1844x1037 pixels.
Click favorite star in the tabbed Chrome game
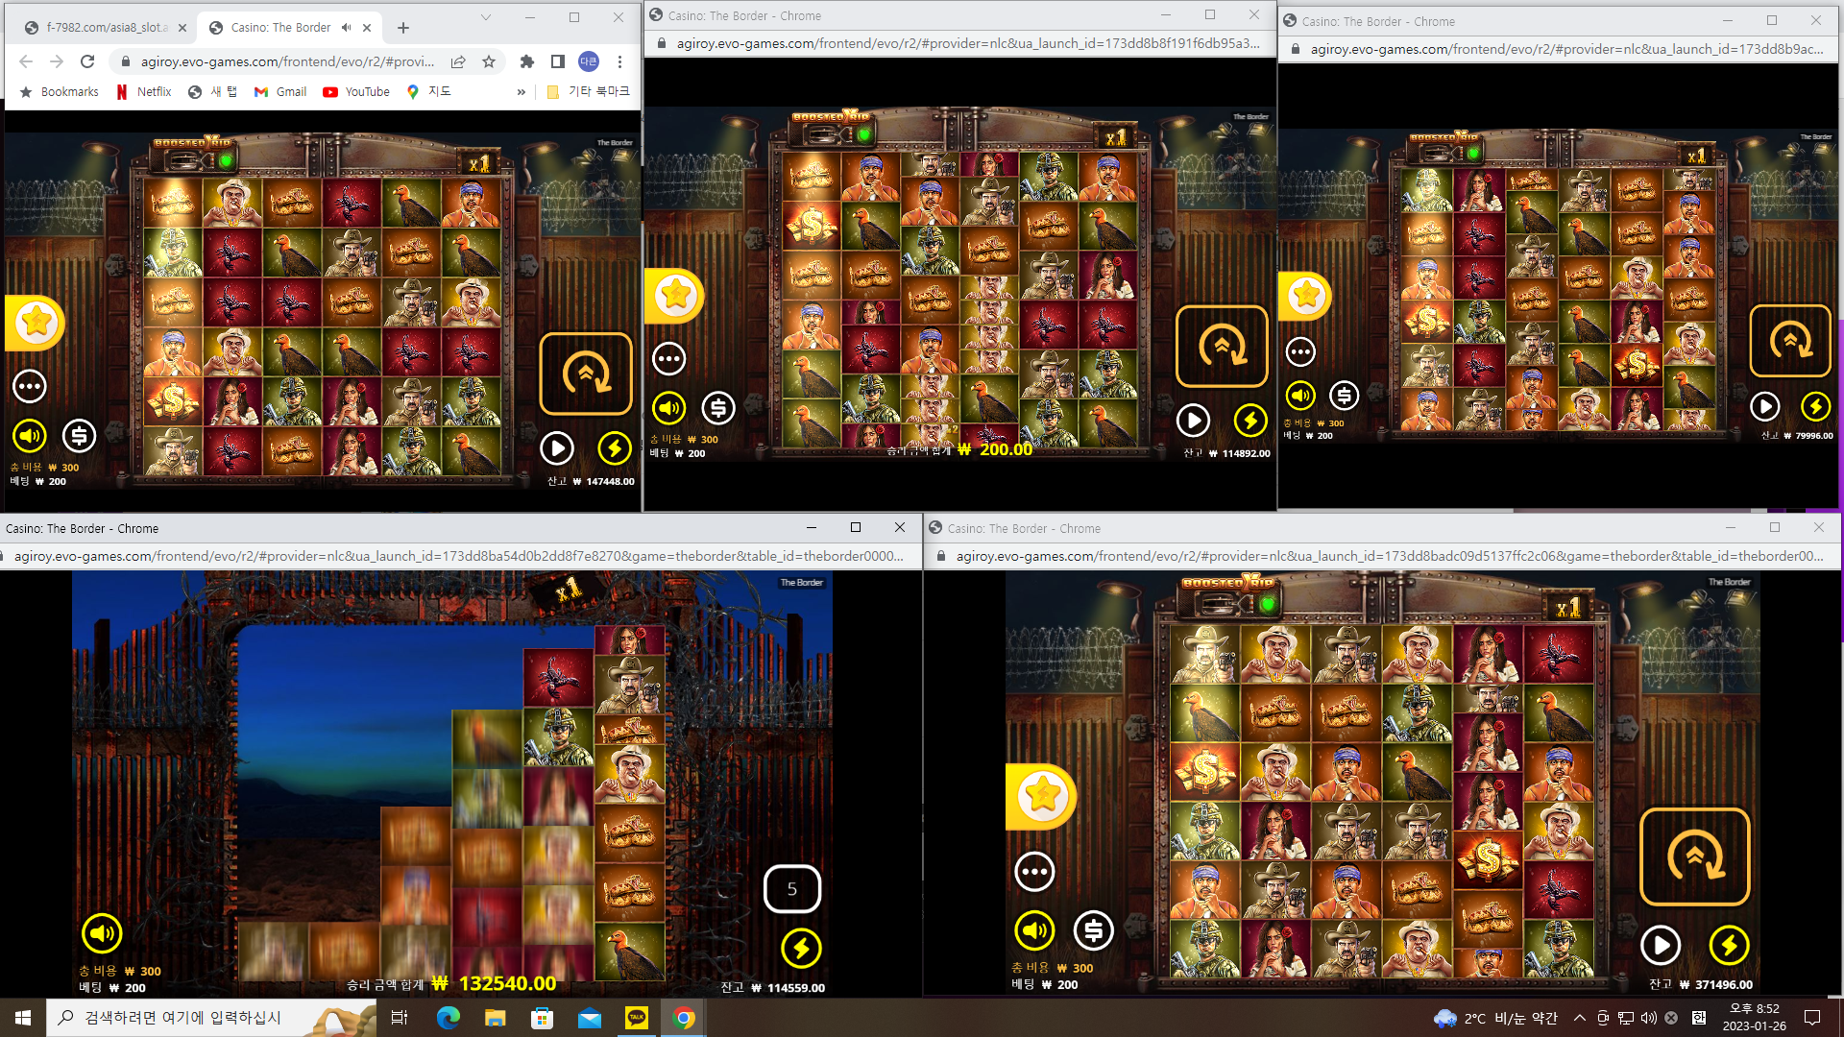(x=36, y=323)
